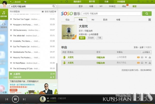Download song in 心中的菩提 row

(x=150, y=57)
